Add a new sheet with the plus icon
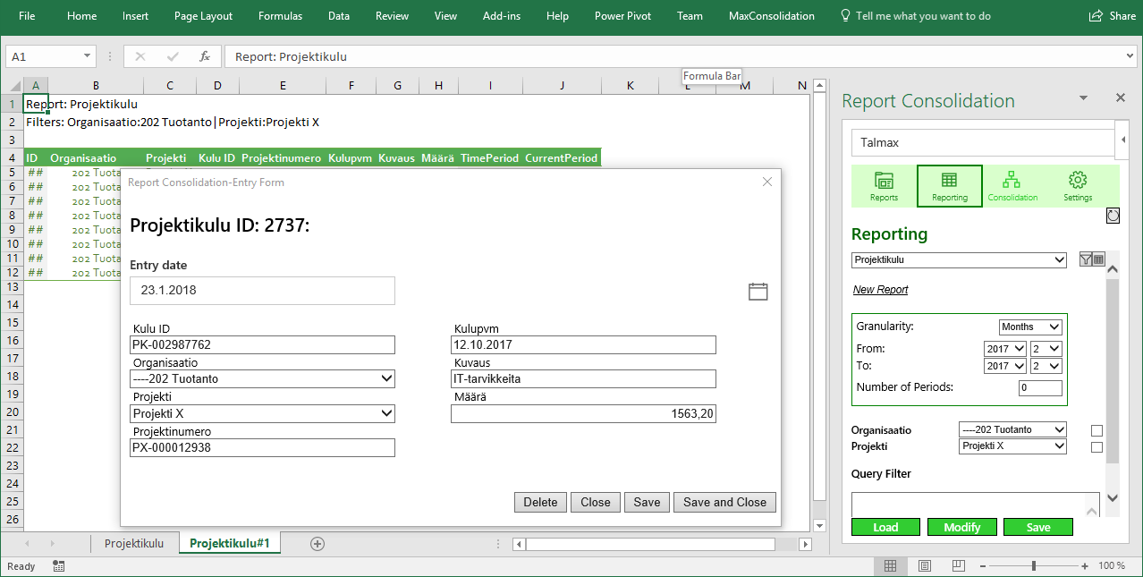This screenshot has width=1143, height=577. (317, 543)
